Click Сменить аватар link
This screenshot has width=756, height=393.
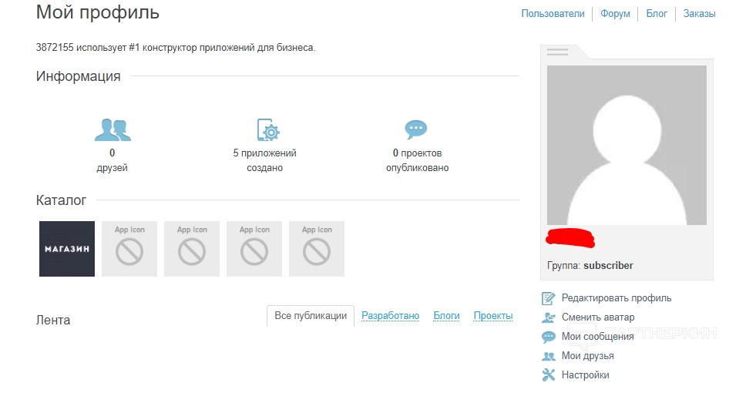tap(598, 317)
